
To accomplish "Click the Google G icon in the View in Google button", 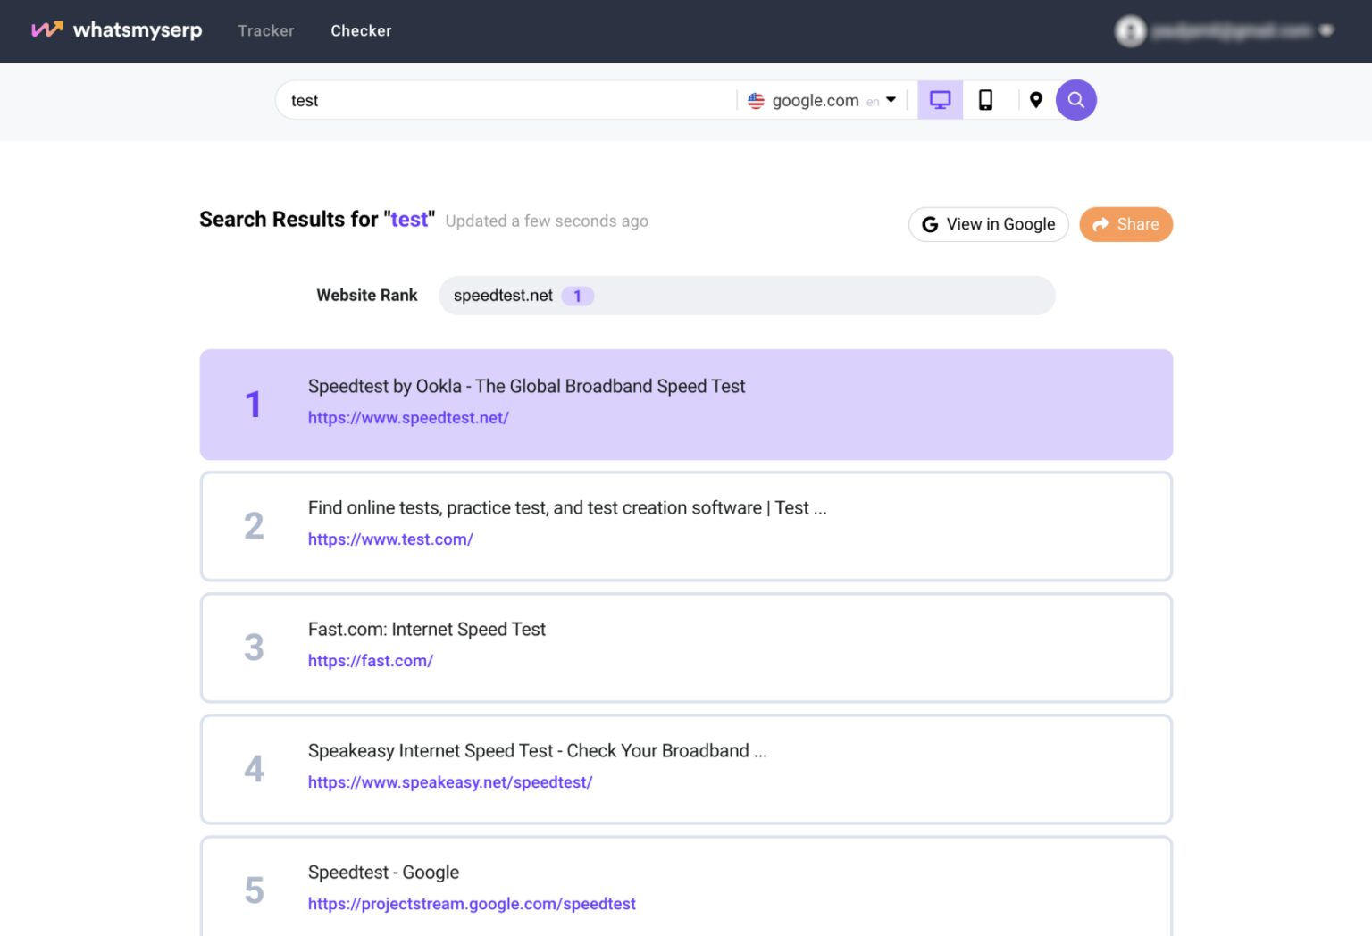I will pos(930,225).
